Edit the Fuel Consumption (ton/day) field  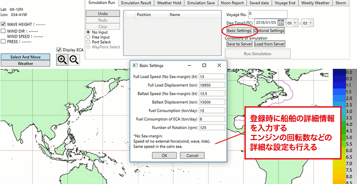pos(212,110)
